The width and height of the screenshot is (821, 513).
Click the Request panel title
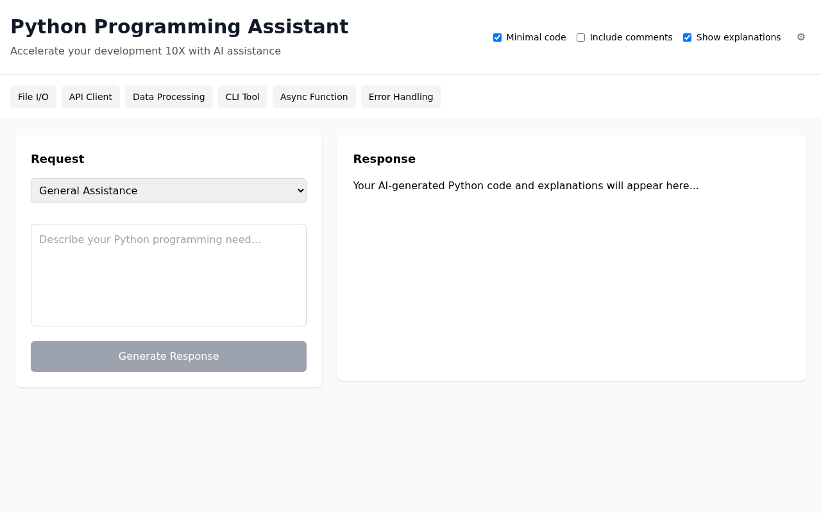(x=57, y=158)
